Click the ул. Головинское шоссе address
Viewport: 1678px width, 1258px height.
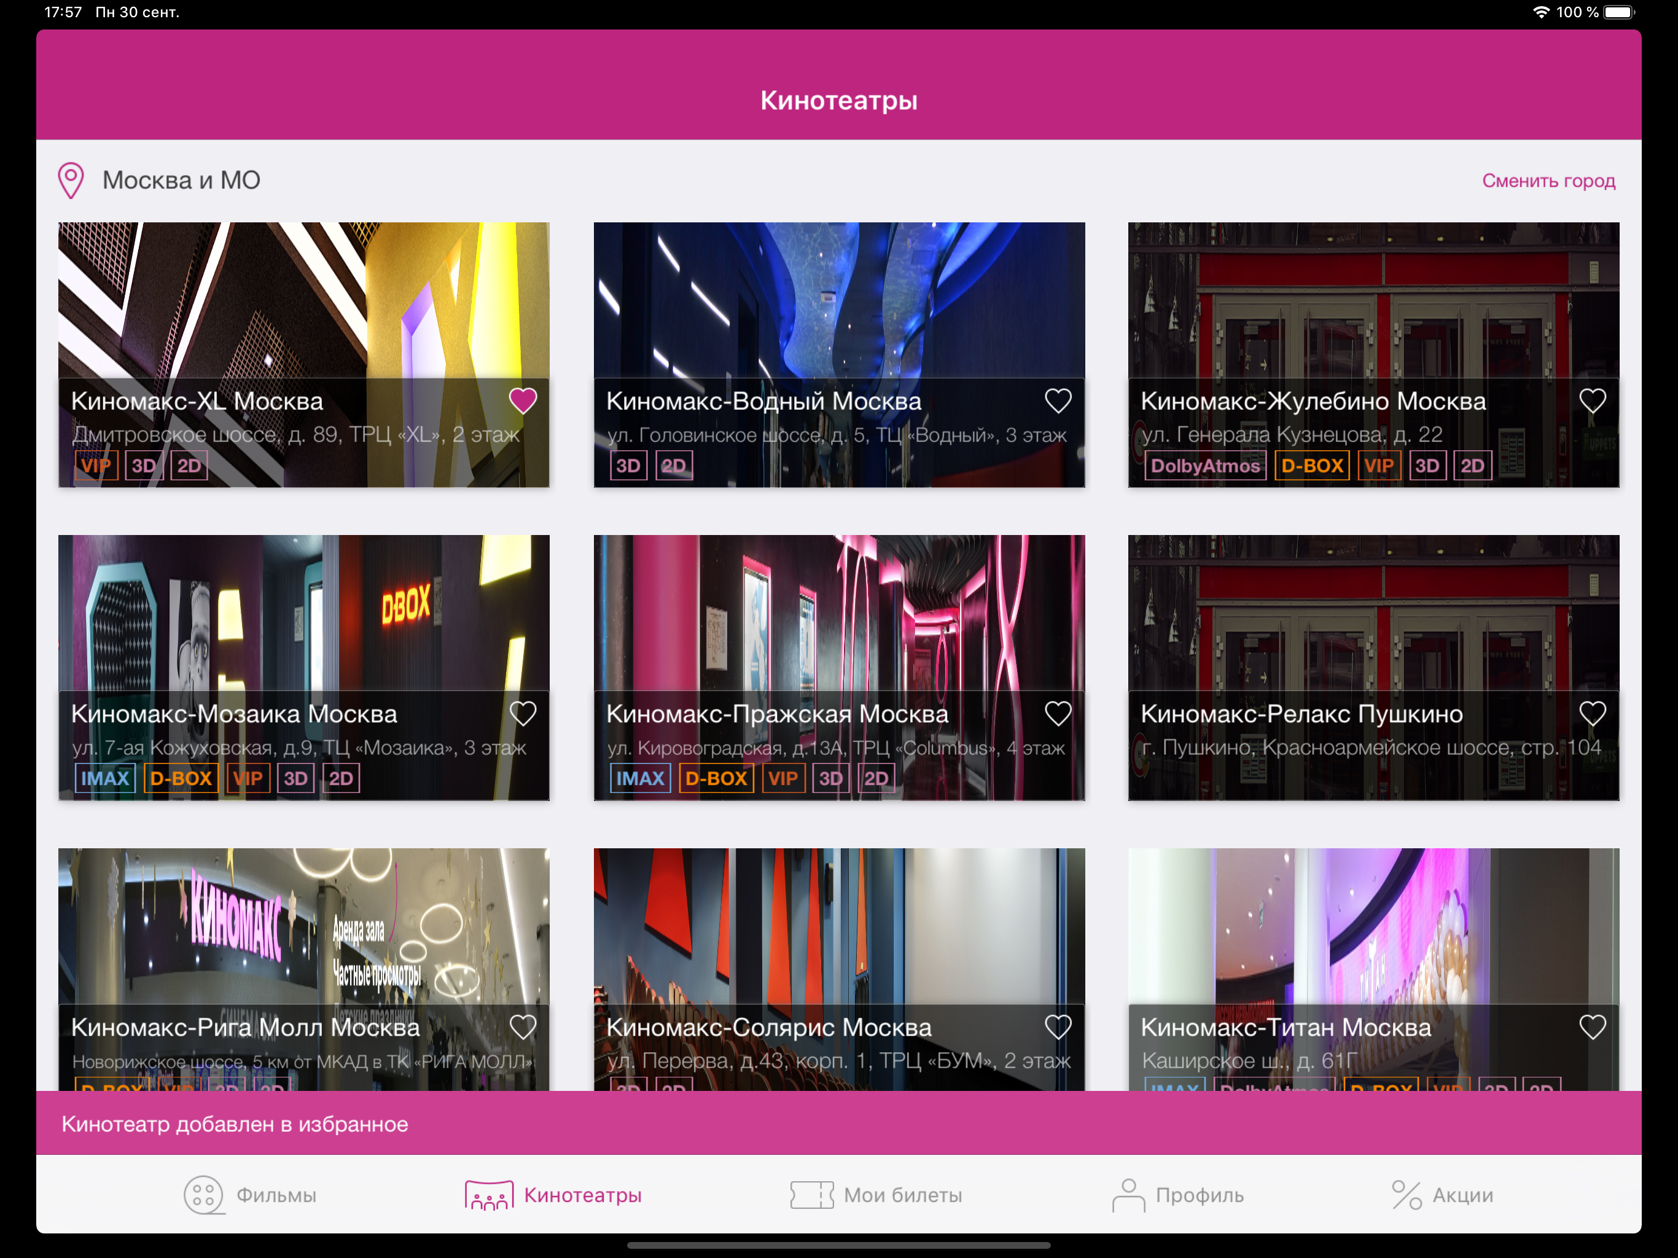point(837,434)
